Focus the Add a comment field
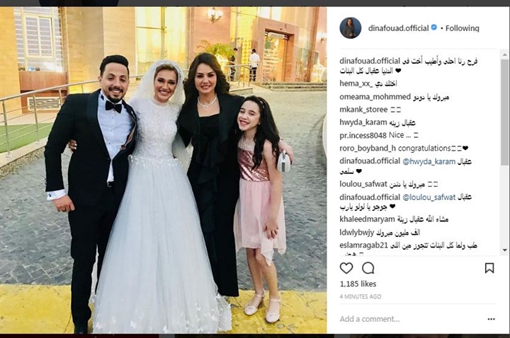 click(410, 319)
